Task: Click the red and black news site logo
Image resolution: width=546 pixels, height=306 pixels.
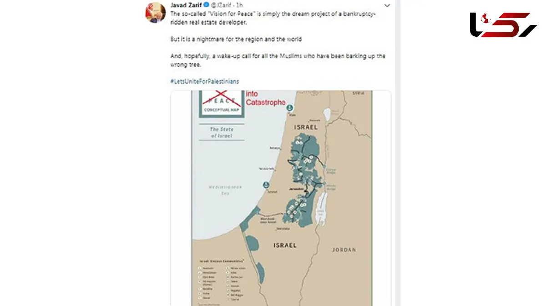Action: tap(503, 25)
